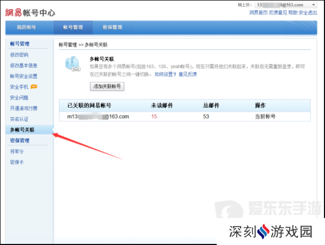The image size is (325, 245).
Task: Click the NetEase account center logo
Action: pos(30,12)
